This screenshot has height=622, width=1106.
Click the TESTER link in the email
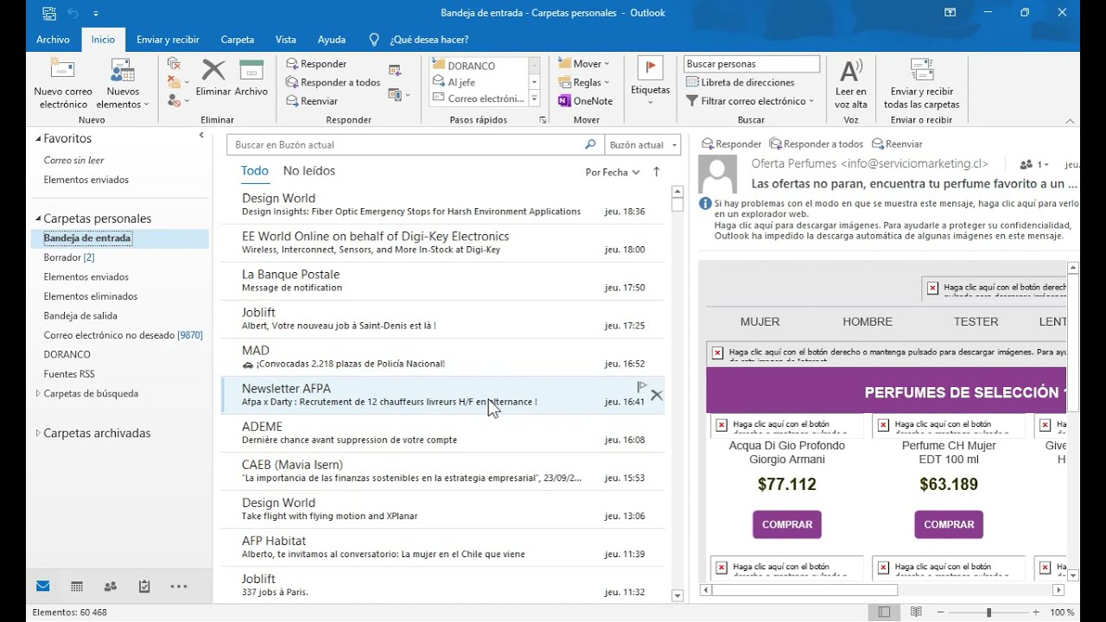(976, 321)
